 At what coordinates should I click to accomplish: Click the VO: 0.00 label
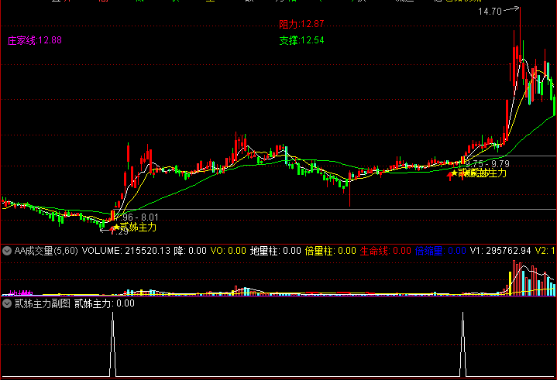228,251
